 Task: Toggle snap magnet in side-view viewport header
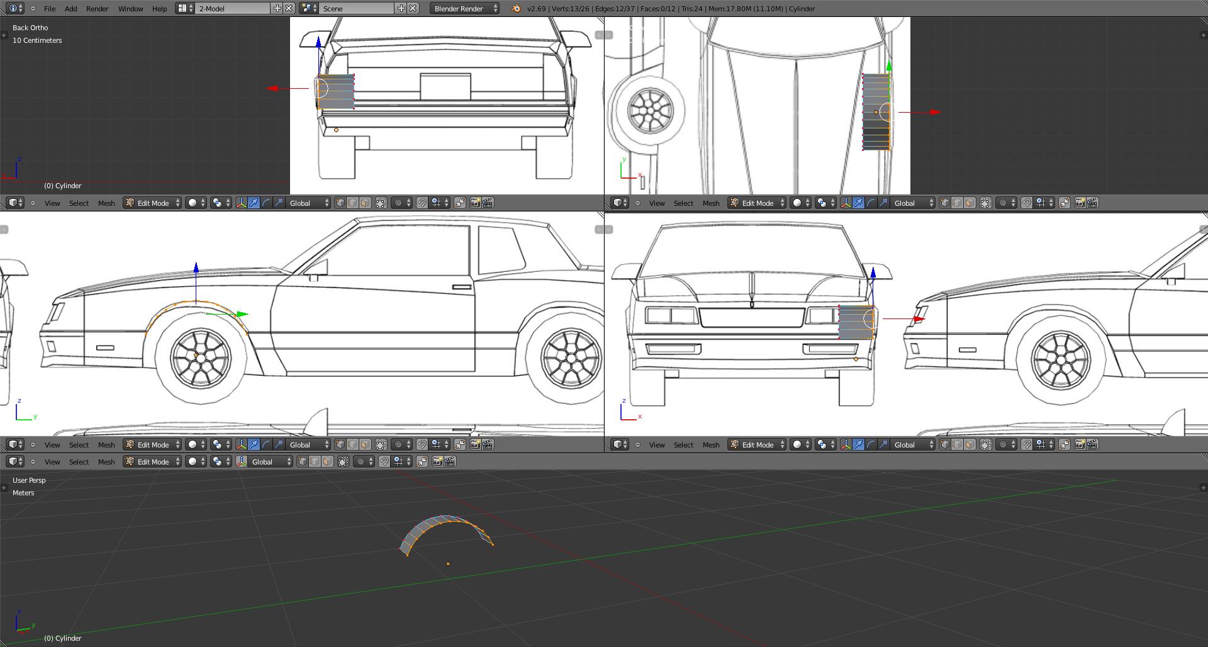422,444
